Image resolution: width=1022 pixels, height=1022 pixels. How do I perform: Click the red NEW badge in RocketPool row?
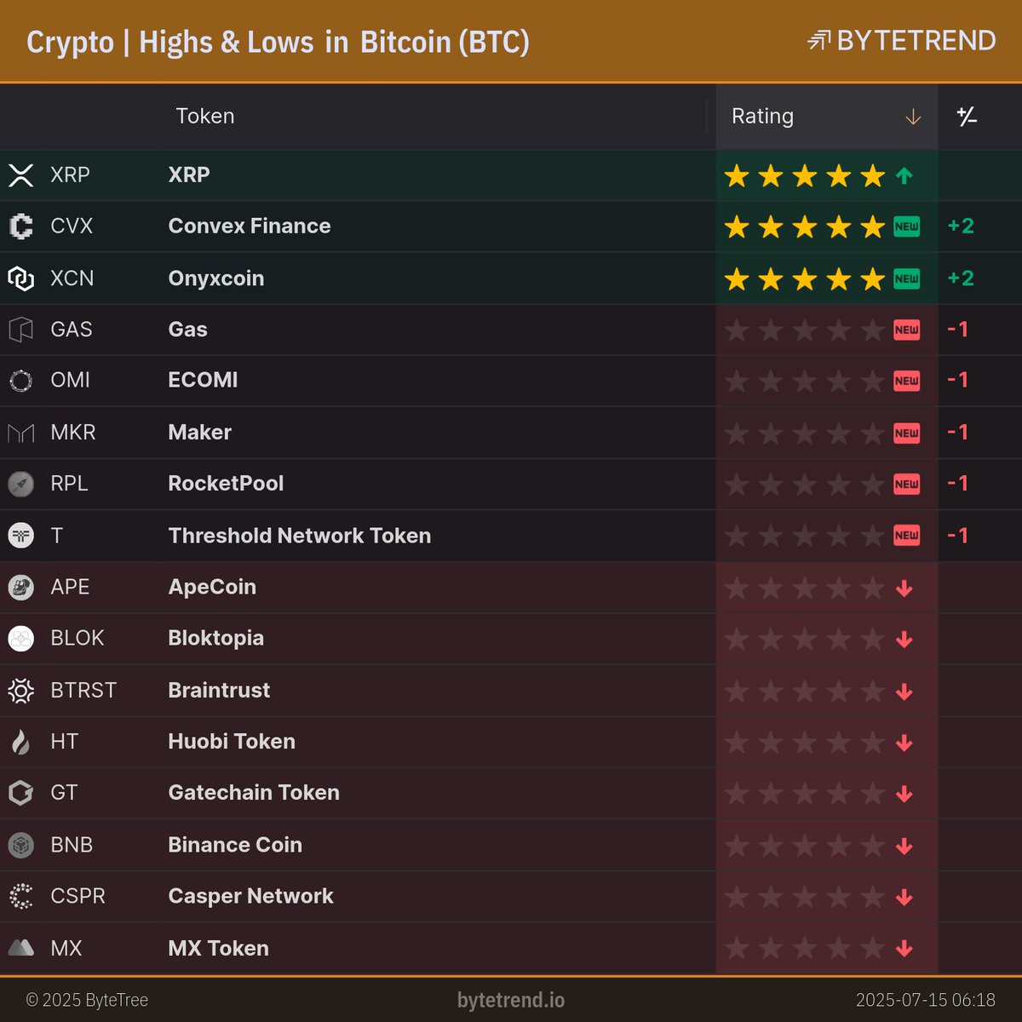click(x=906, y=484)
